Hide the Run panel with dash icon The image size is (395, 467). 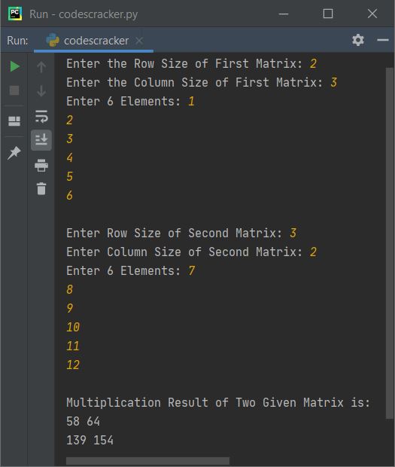click(383, 40)
